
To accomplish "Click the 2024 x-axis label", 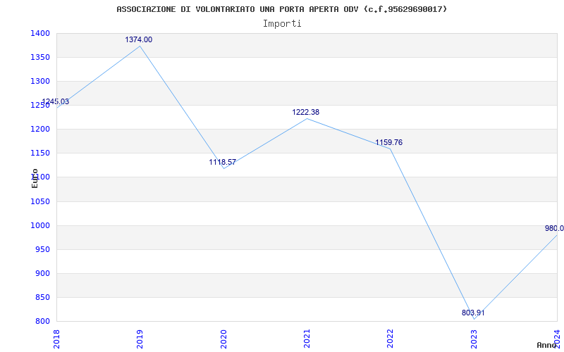I will tap(557, 339).
